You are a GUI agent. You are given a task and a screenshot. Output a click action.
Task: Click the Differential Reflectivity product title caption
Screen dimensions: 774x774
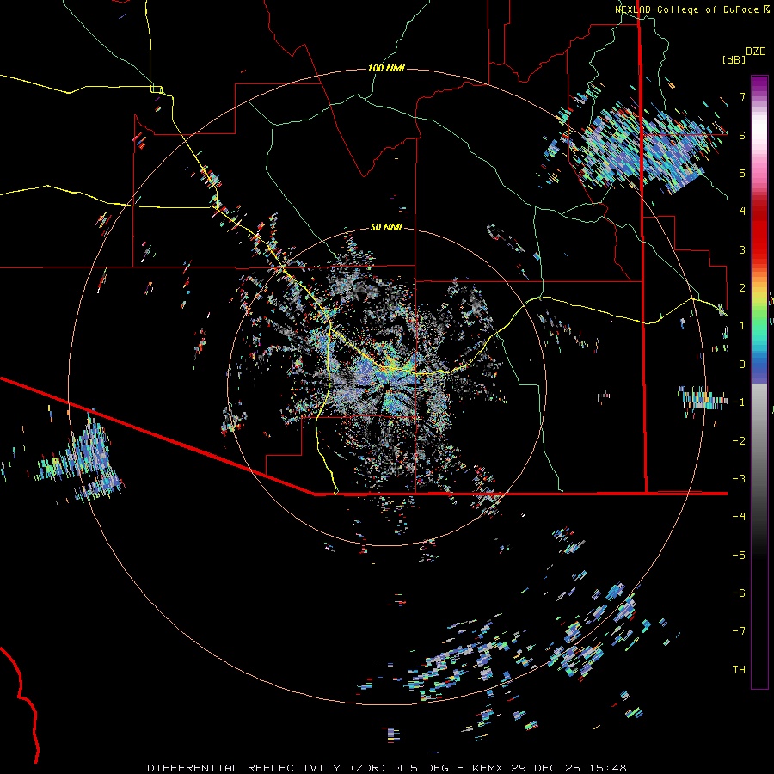pos(386,768)
